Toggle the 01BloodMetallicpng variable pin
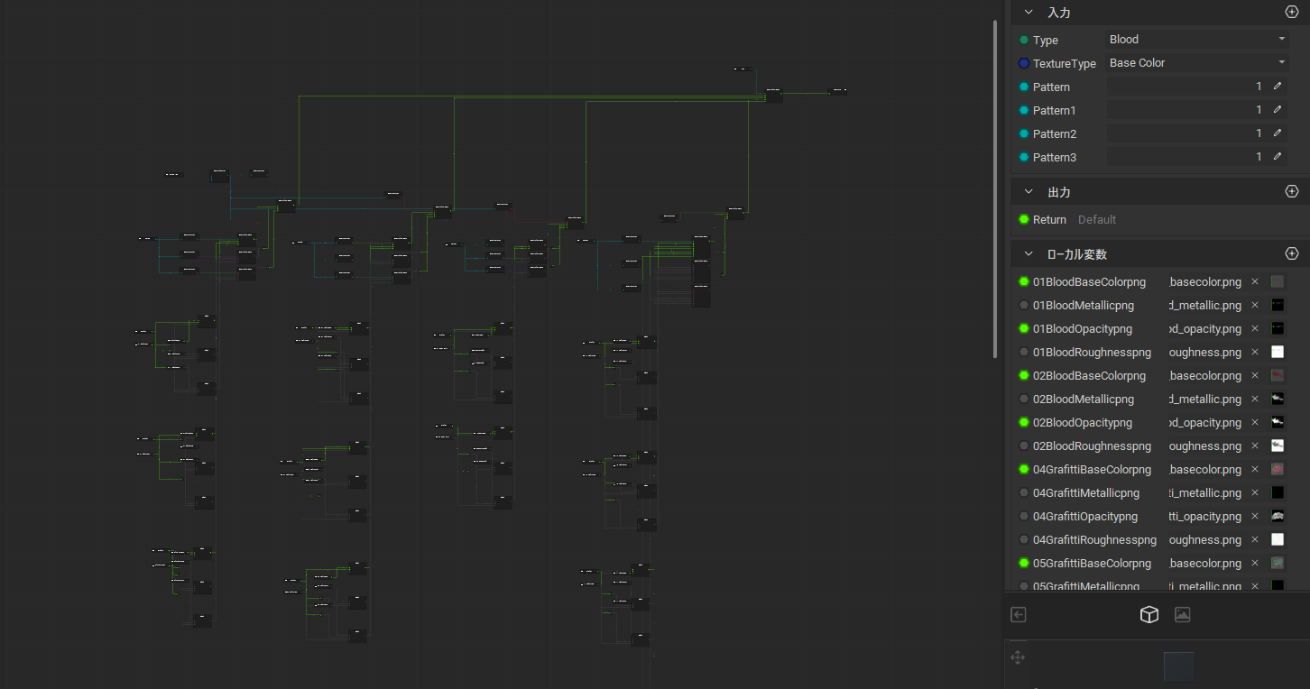 point(1024,306)
